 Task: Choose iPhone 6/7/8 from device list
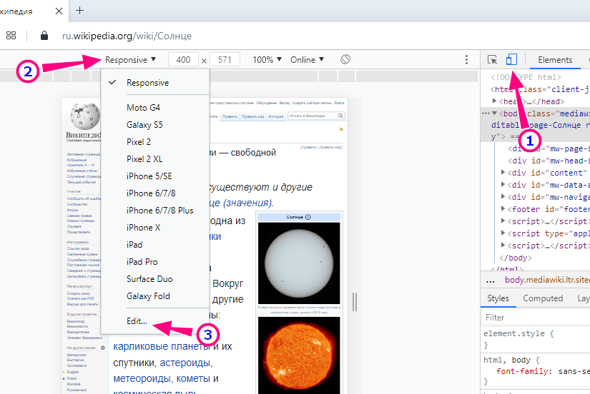155,193
